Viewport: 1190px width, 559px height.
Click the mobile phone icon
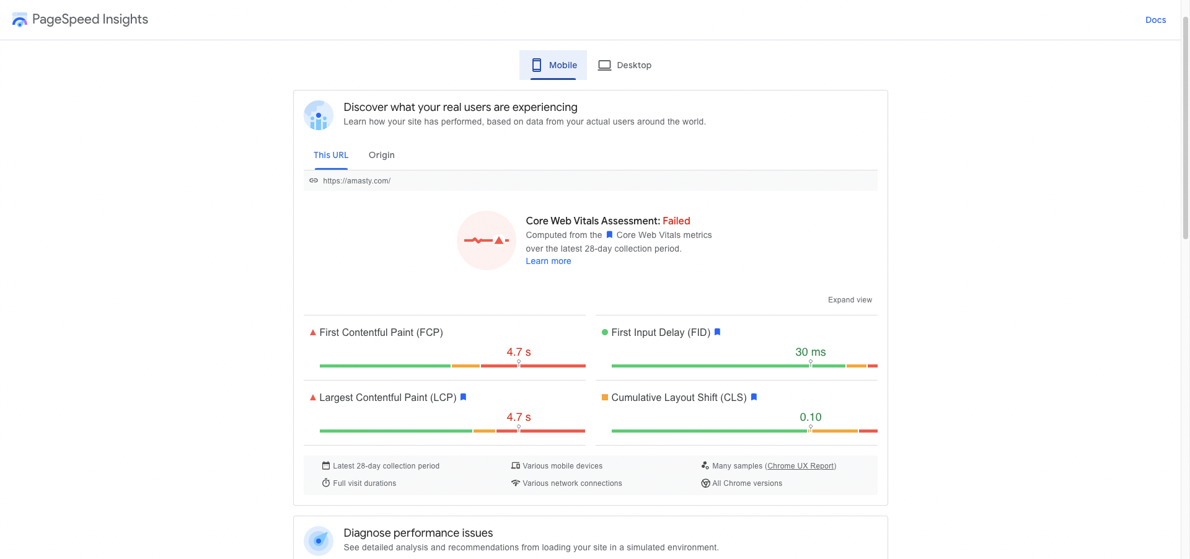coord(537,65)
